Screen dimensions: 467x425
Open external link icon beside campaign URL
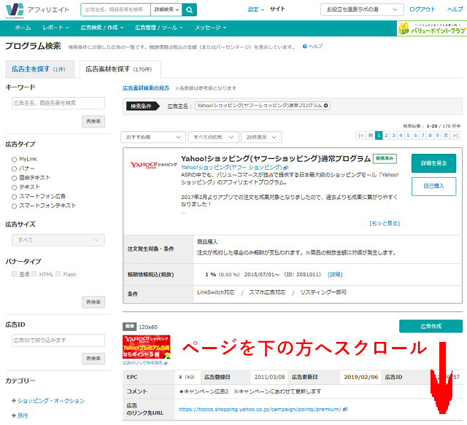[345, 410]
